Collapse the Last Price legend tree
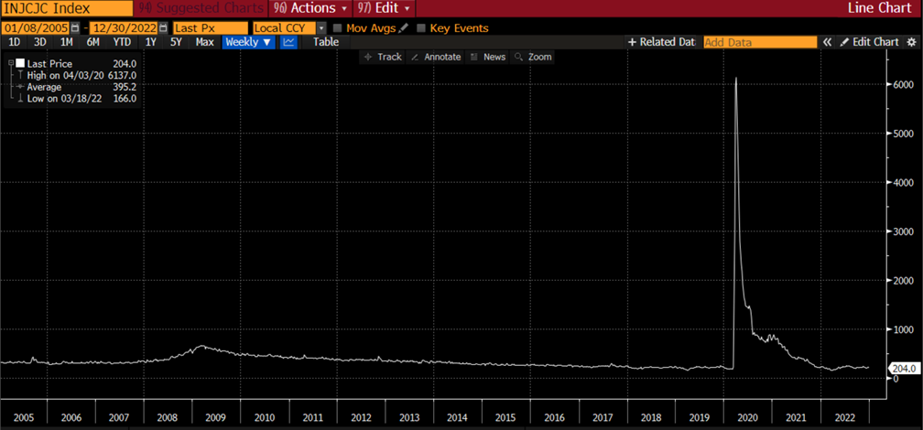This screenshot has width=923, height=430. (x=10, y=63)
